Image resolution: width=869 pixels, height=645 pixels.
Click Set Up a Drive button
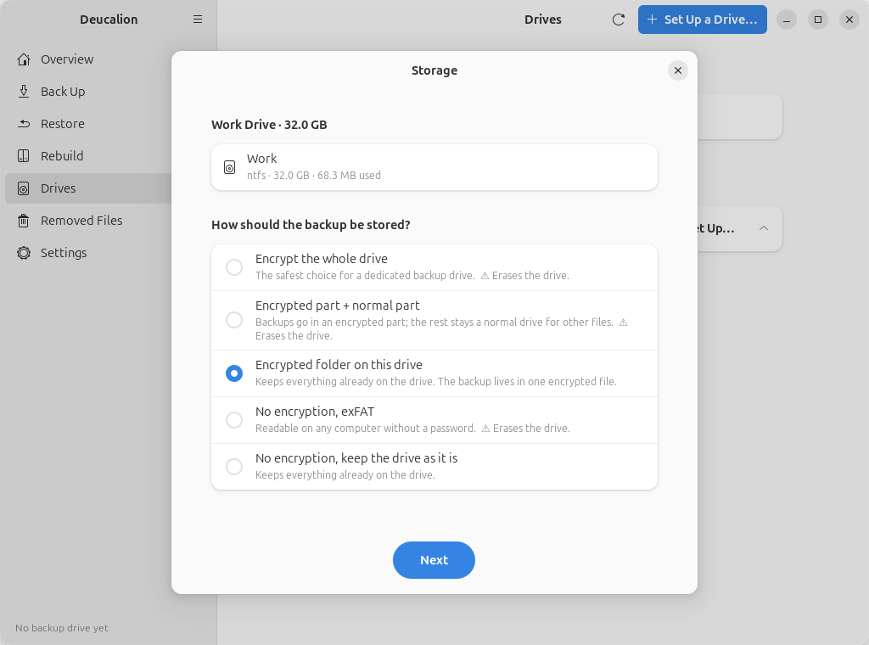click(702, 20)
